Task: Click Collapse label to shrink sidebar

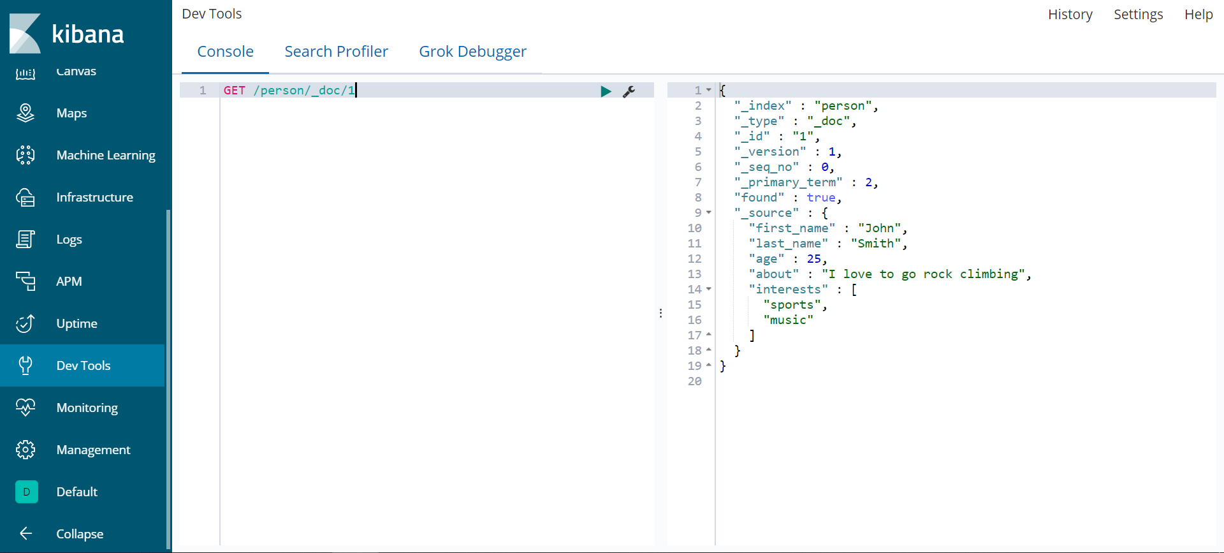Action: tap(80, 534)
